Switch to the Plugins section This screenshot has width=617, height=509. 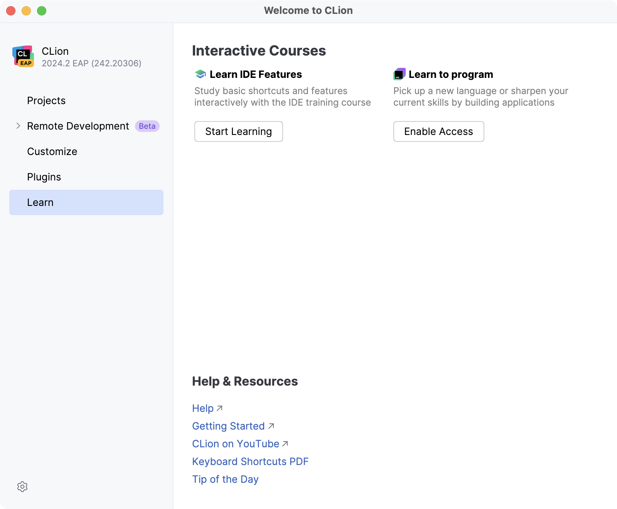pyautogui.click(x=44, y=177)
